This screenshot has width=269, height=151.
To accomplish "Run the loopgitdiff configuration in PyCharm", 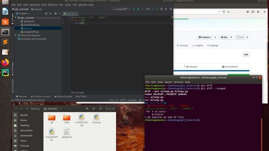I will click(134, 9).
